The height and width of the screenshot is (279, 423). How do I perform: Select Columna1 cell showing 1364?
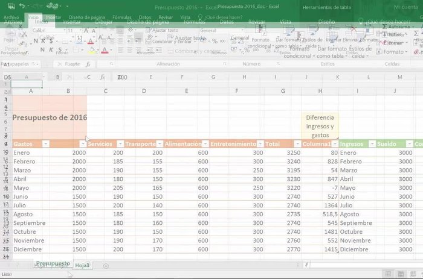[x=320, y=205]
